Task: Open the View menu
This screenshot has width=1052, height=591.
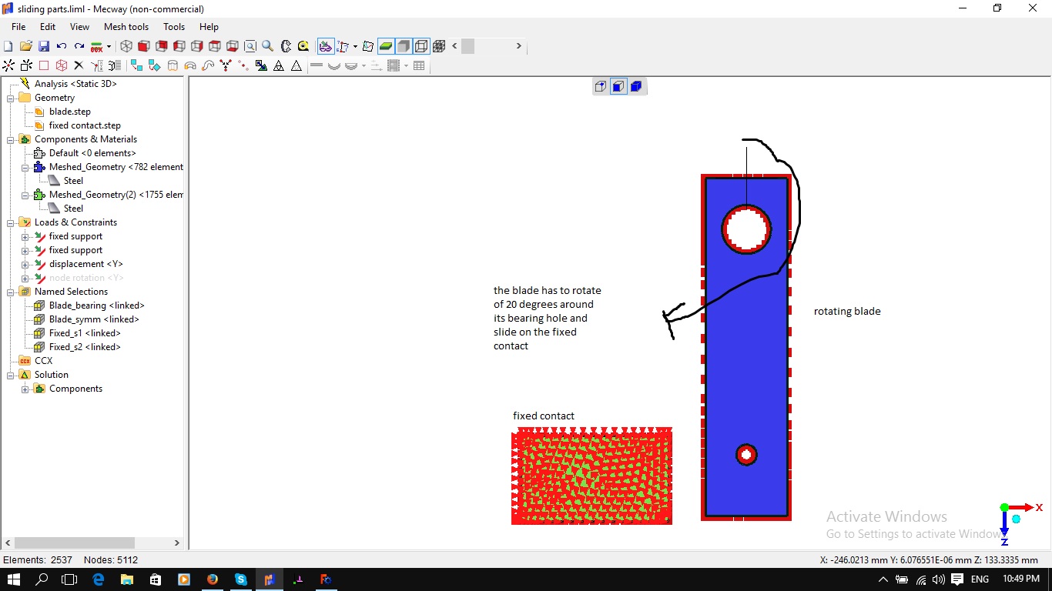Action: pos(79,27)
